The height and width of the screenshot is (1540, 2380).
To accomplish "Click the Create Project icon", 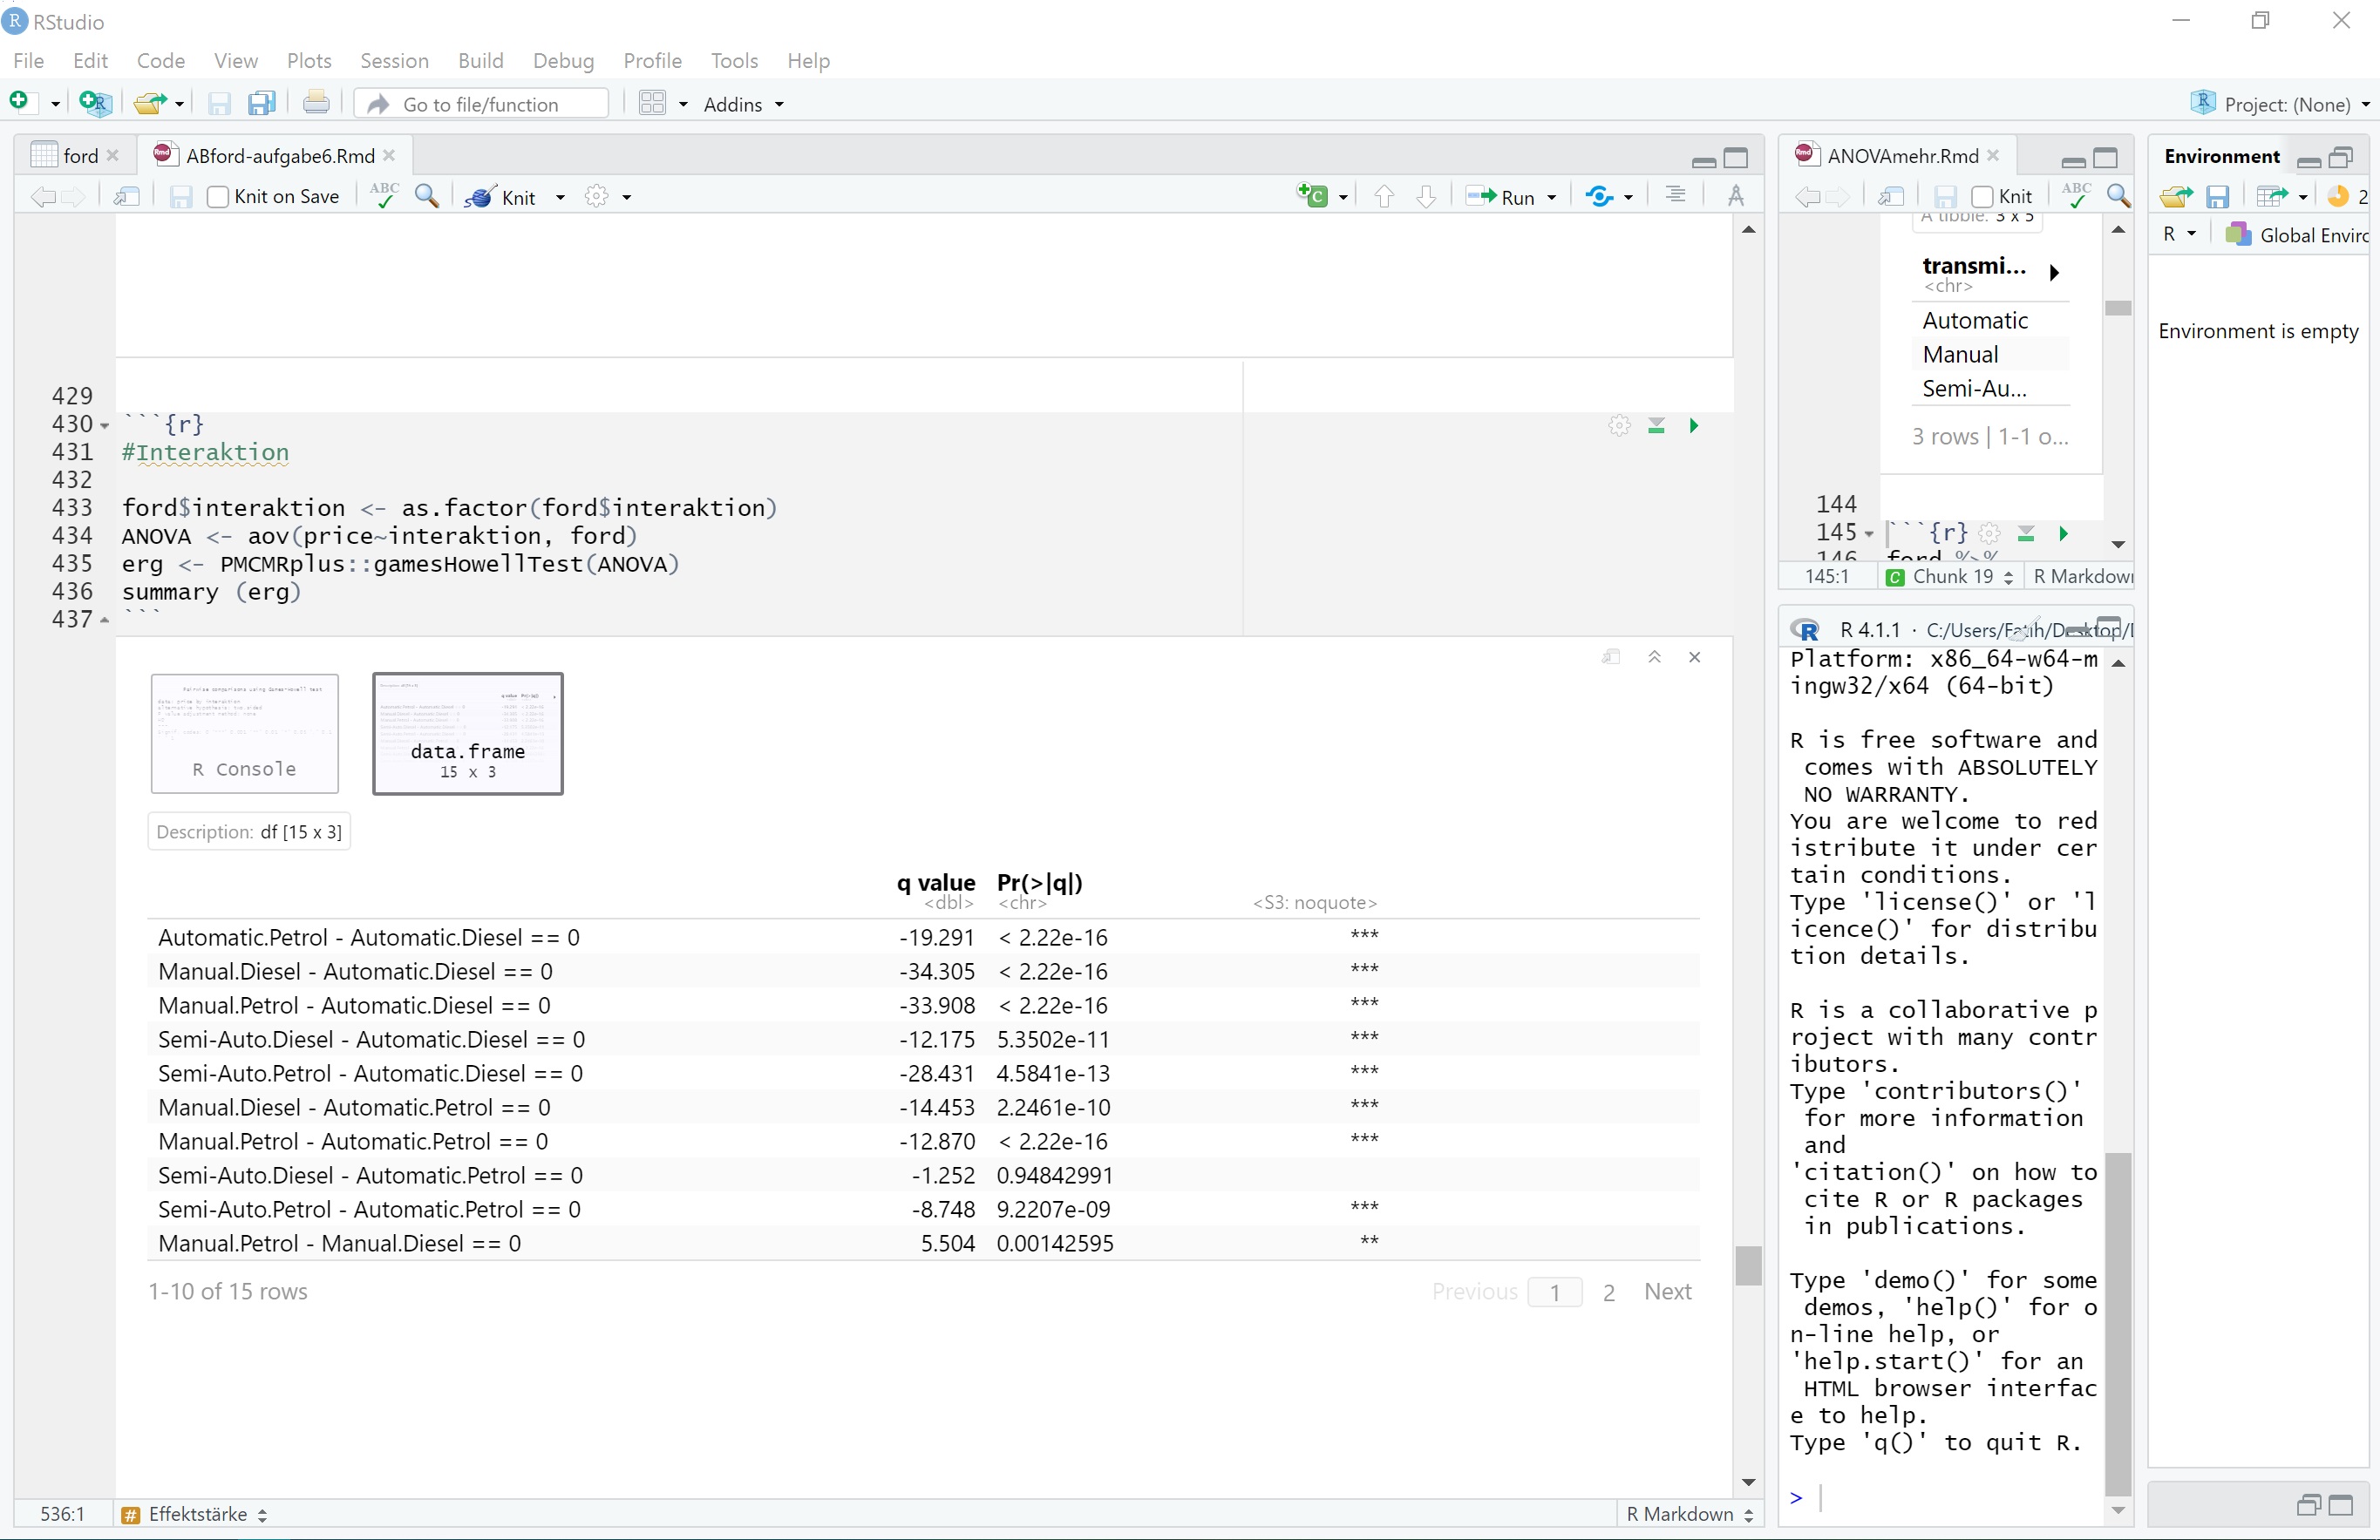I will point(95,103).
